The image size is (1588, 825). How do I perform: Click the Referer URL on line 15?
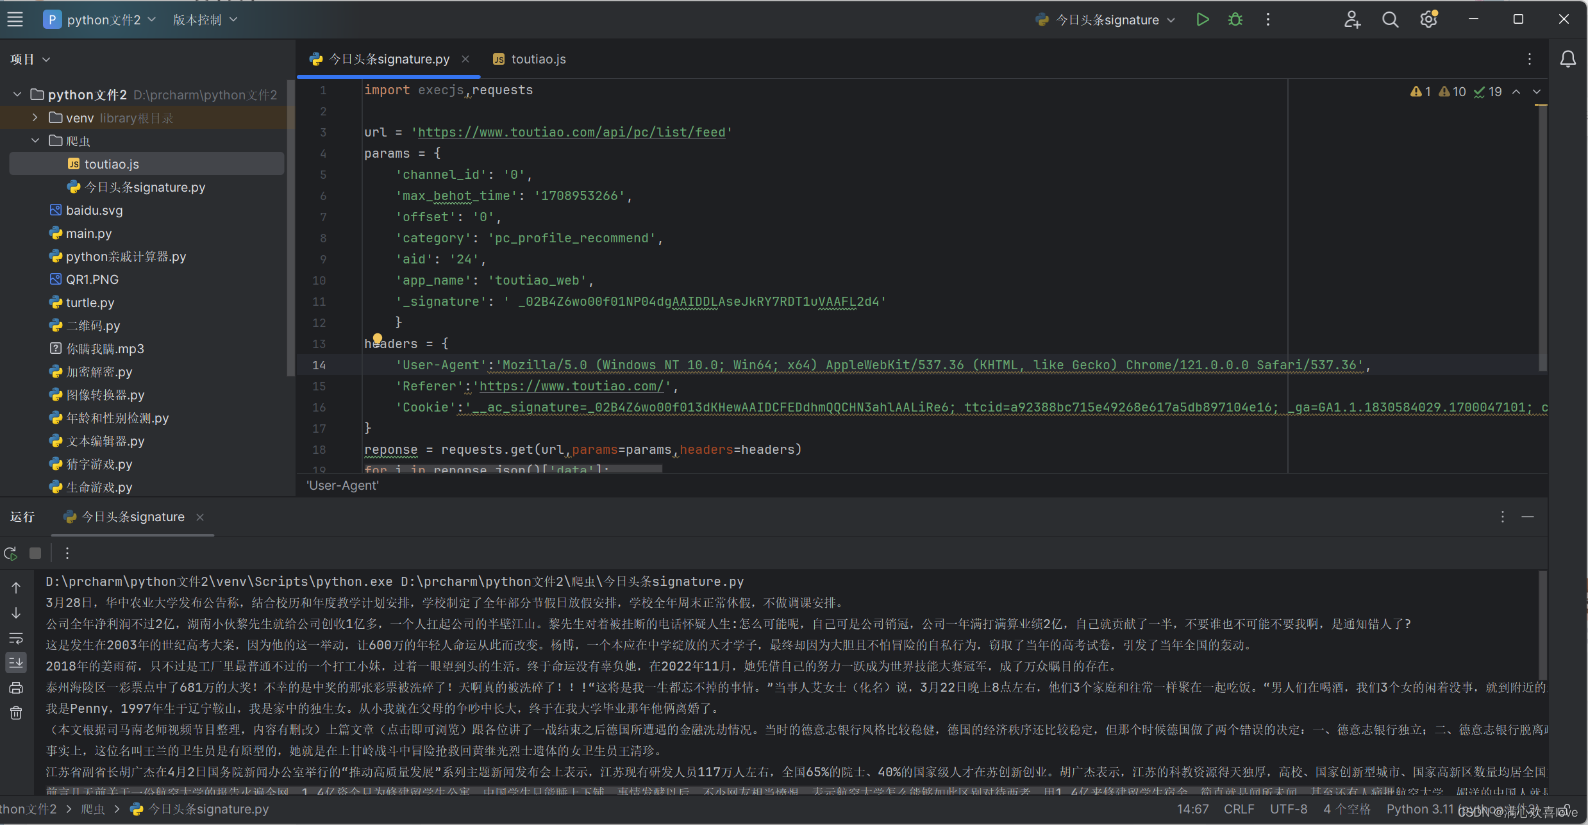[571, 387]
